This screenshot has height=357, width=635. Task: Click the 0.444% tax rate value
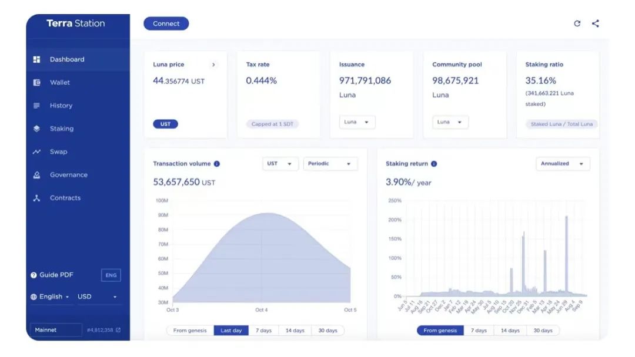coord(261,81)
